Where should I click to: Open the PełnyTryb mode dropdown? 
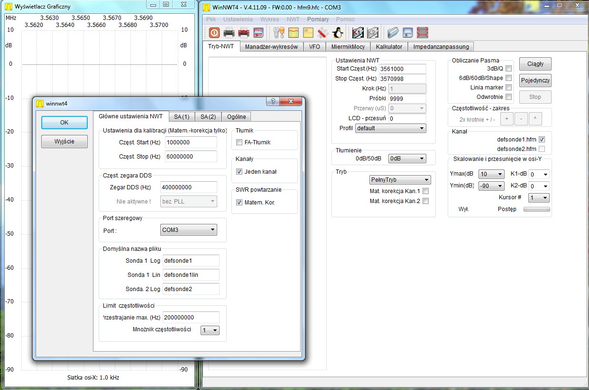[x=400, y=180]
